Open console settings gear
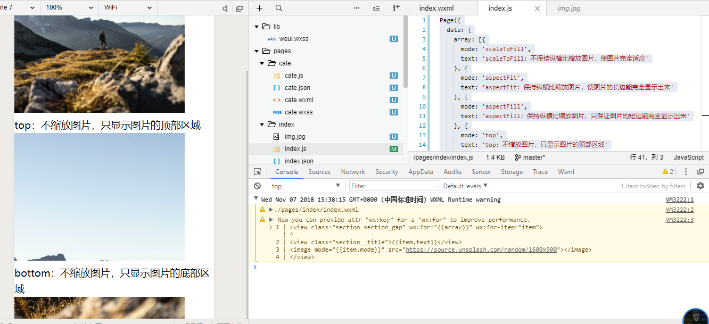Viewport: 709px width, 324px height. click(x=700, y=186)
